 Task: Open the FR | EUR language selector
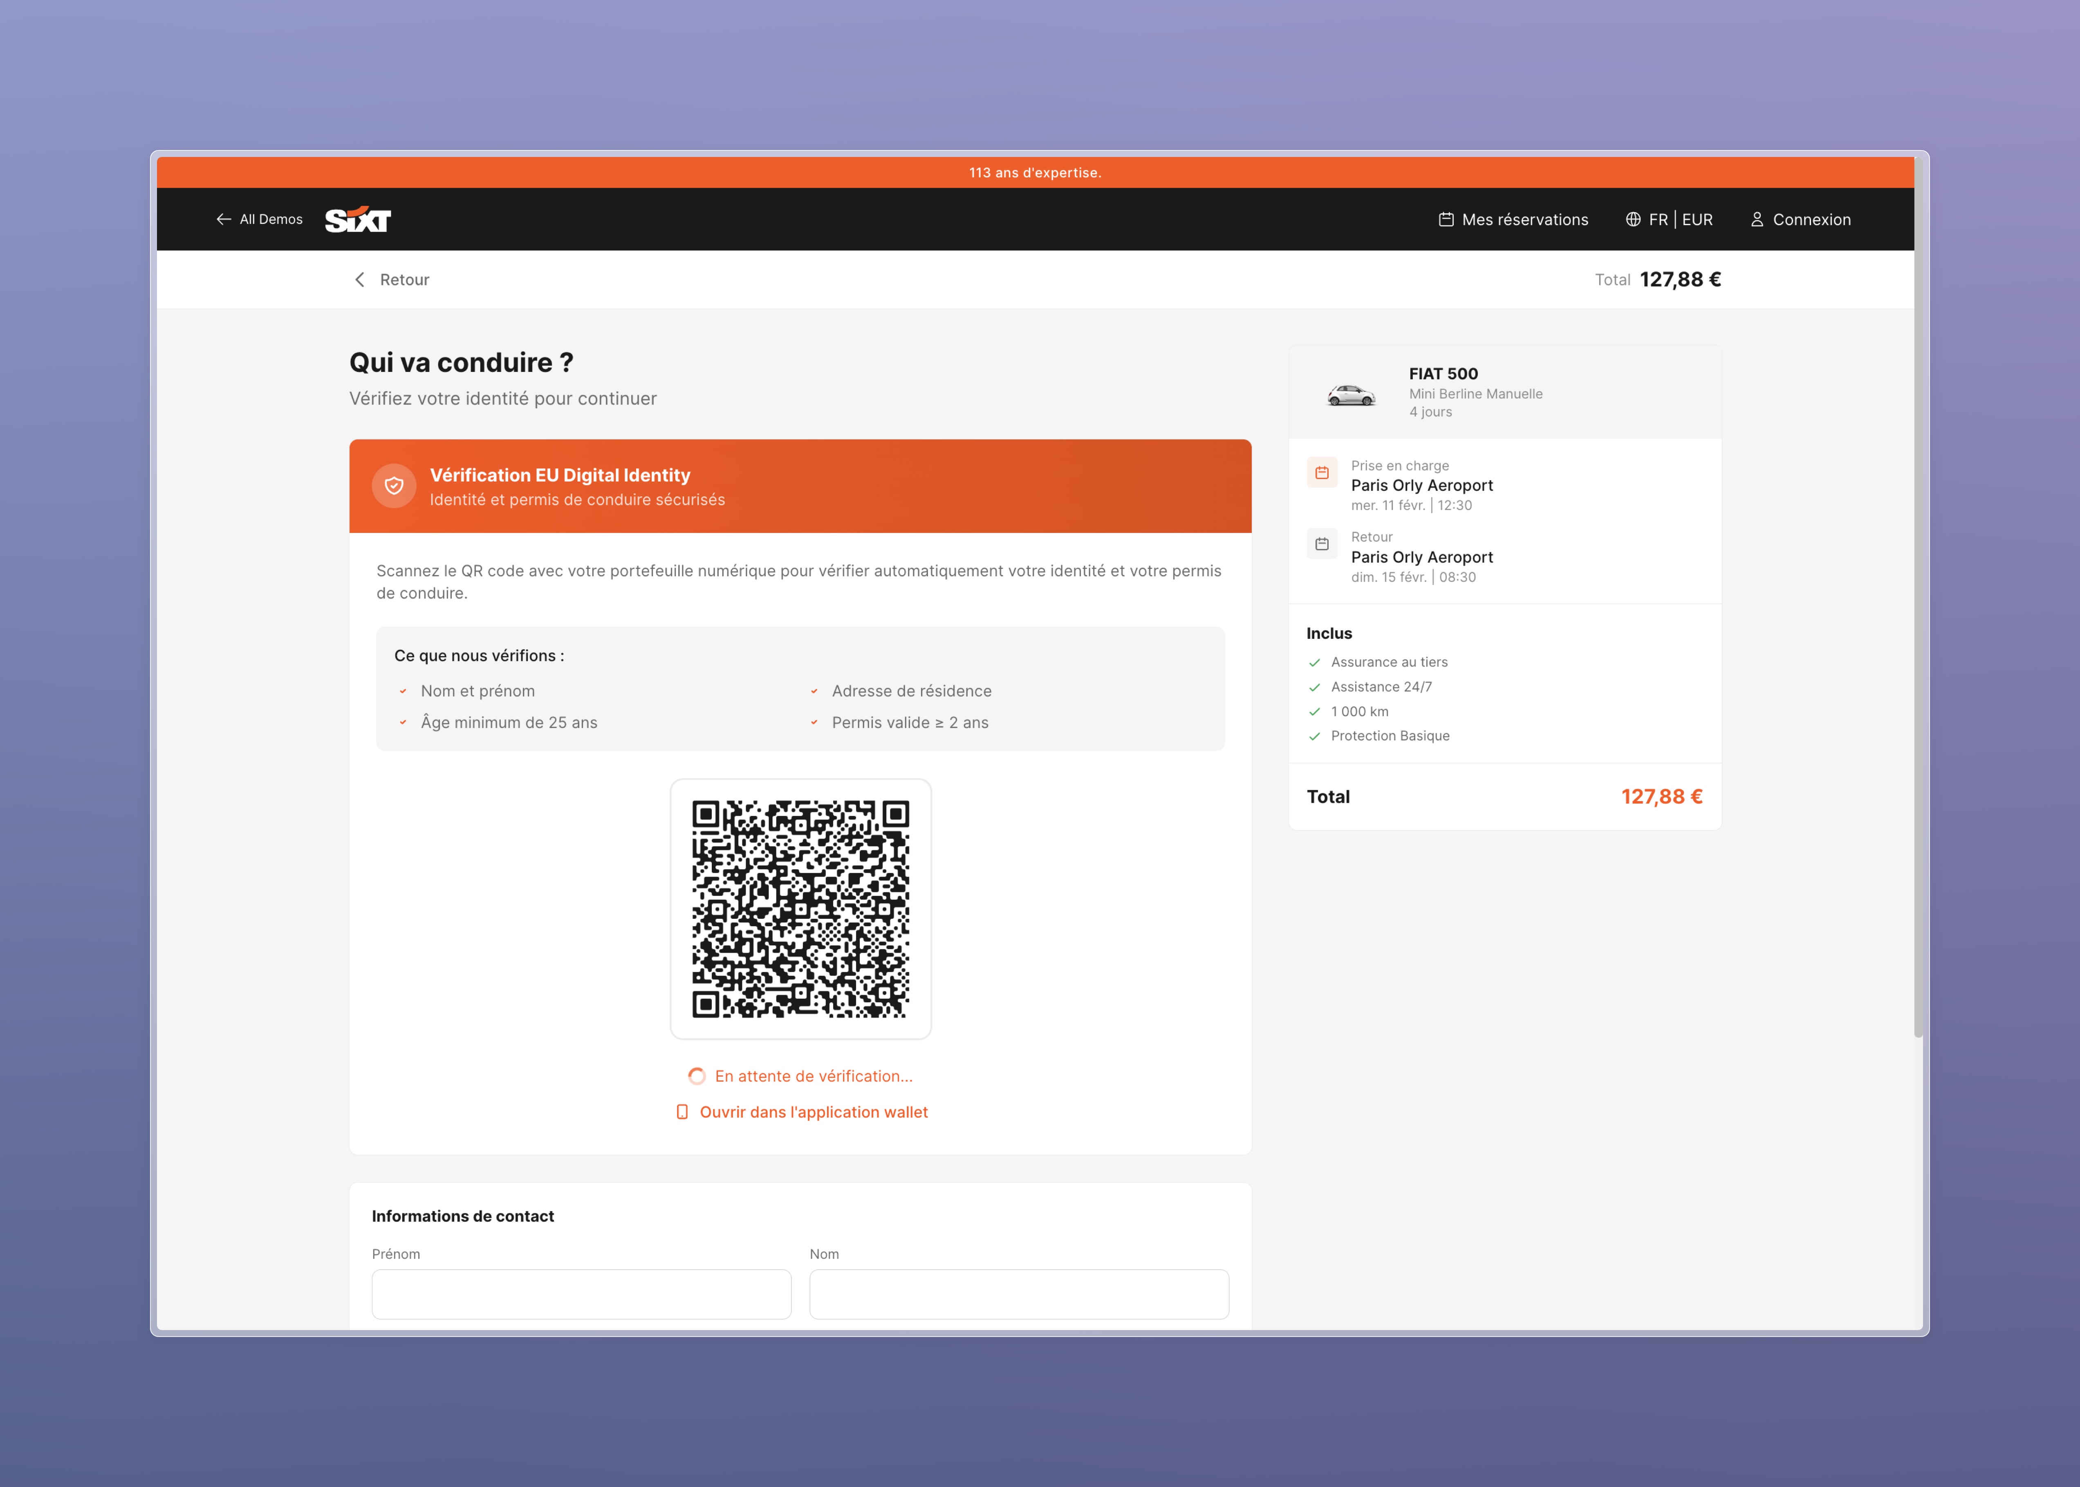(1669, 220)
